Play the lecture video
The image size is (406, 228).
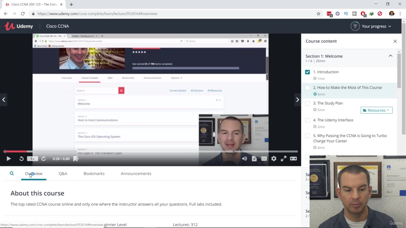[x=9, y=159]
